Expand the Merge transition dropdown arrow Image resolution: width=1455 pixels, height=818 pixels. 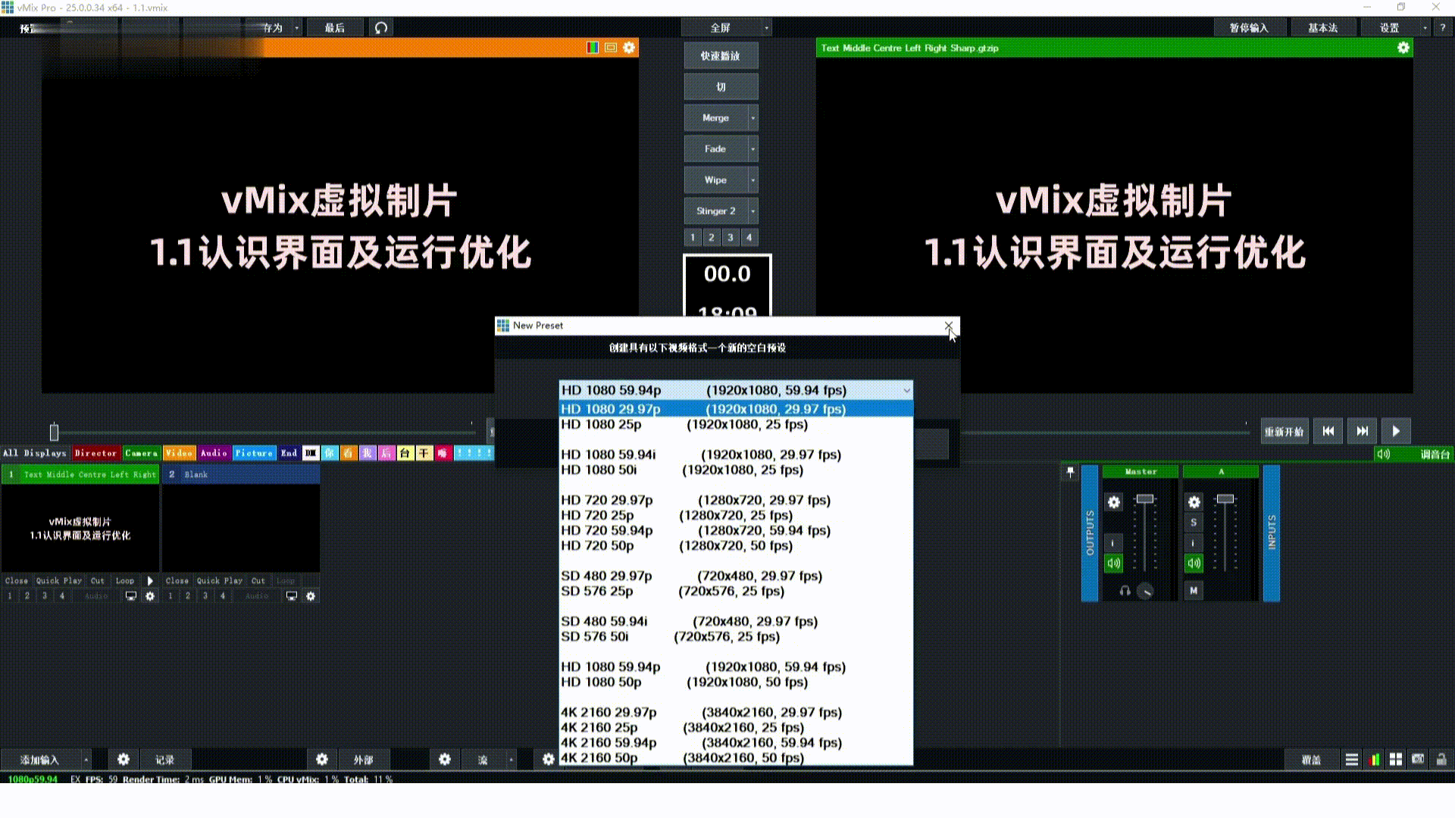tap(753, 118)
